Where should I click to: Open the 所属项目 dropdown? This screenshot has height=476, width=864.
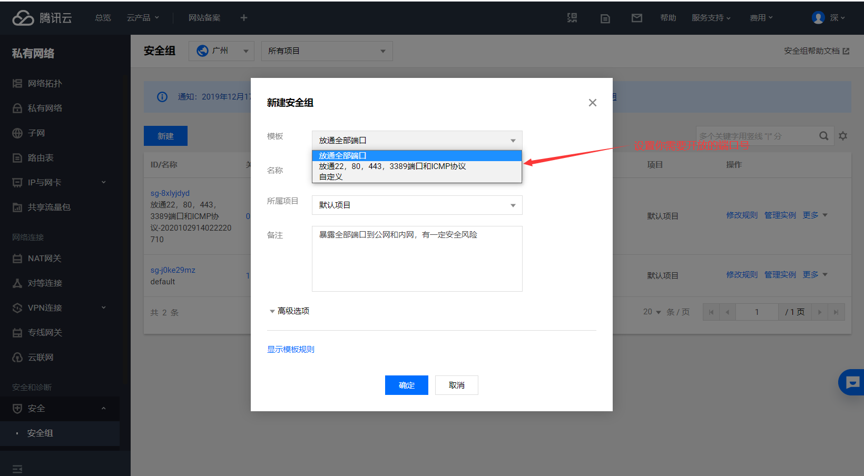[417, 205]
